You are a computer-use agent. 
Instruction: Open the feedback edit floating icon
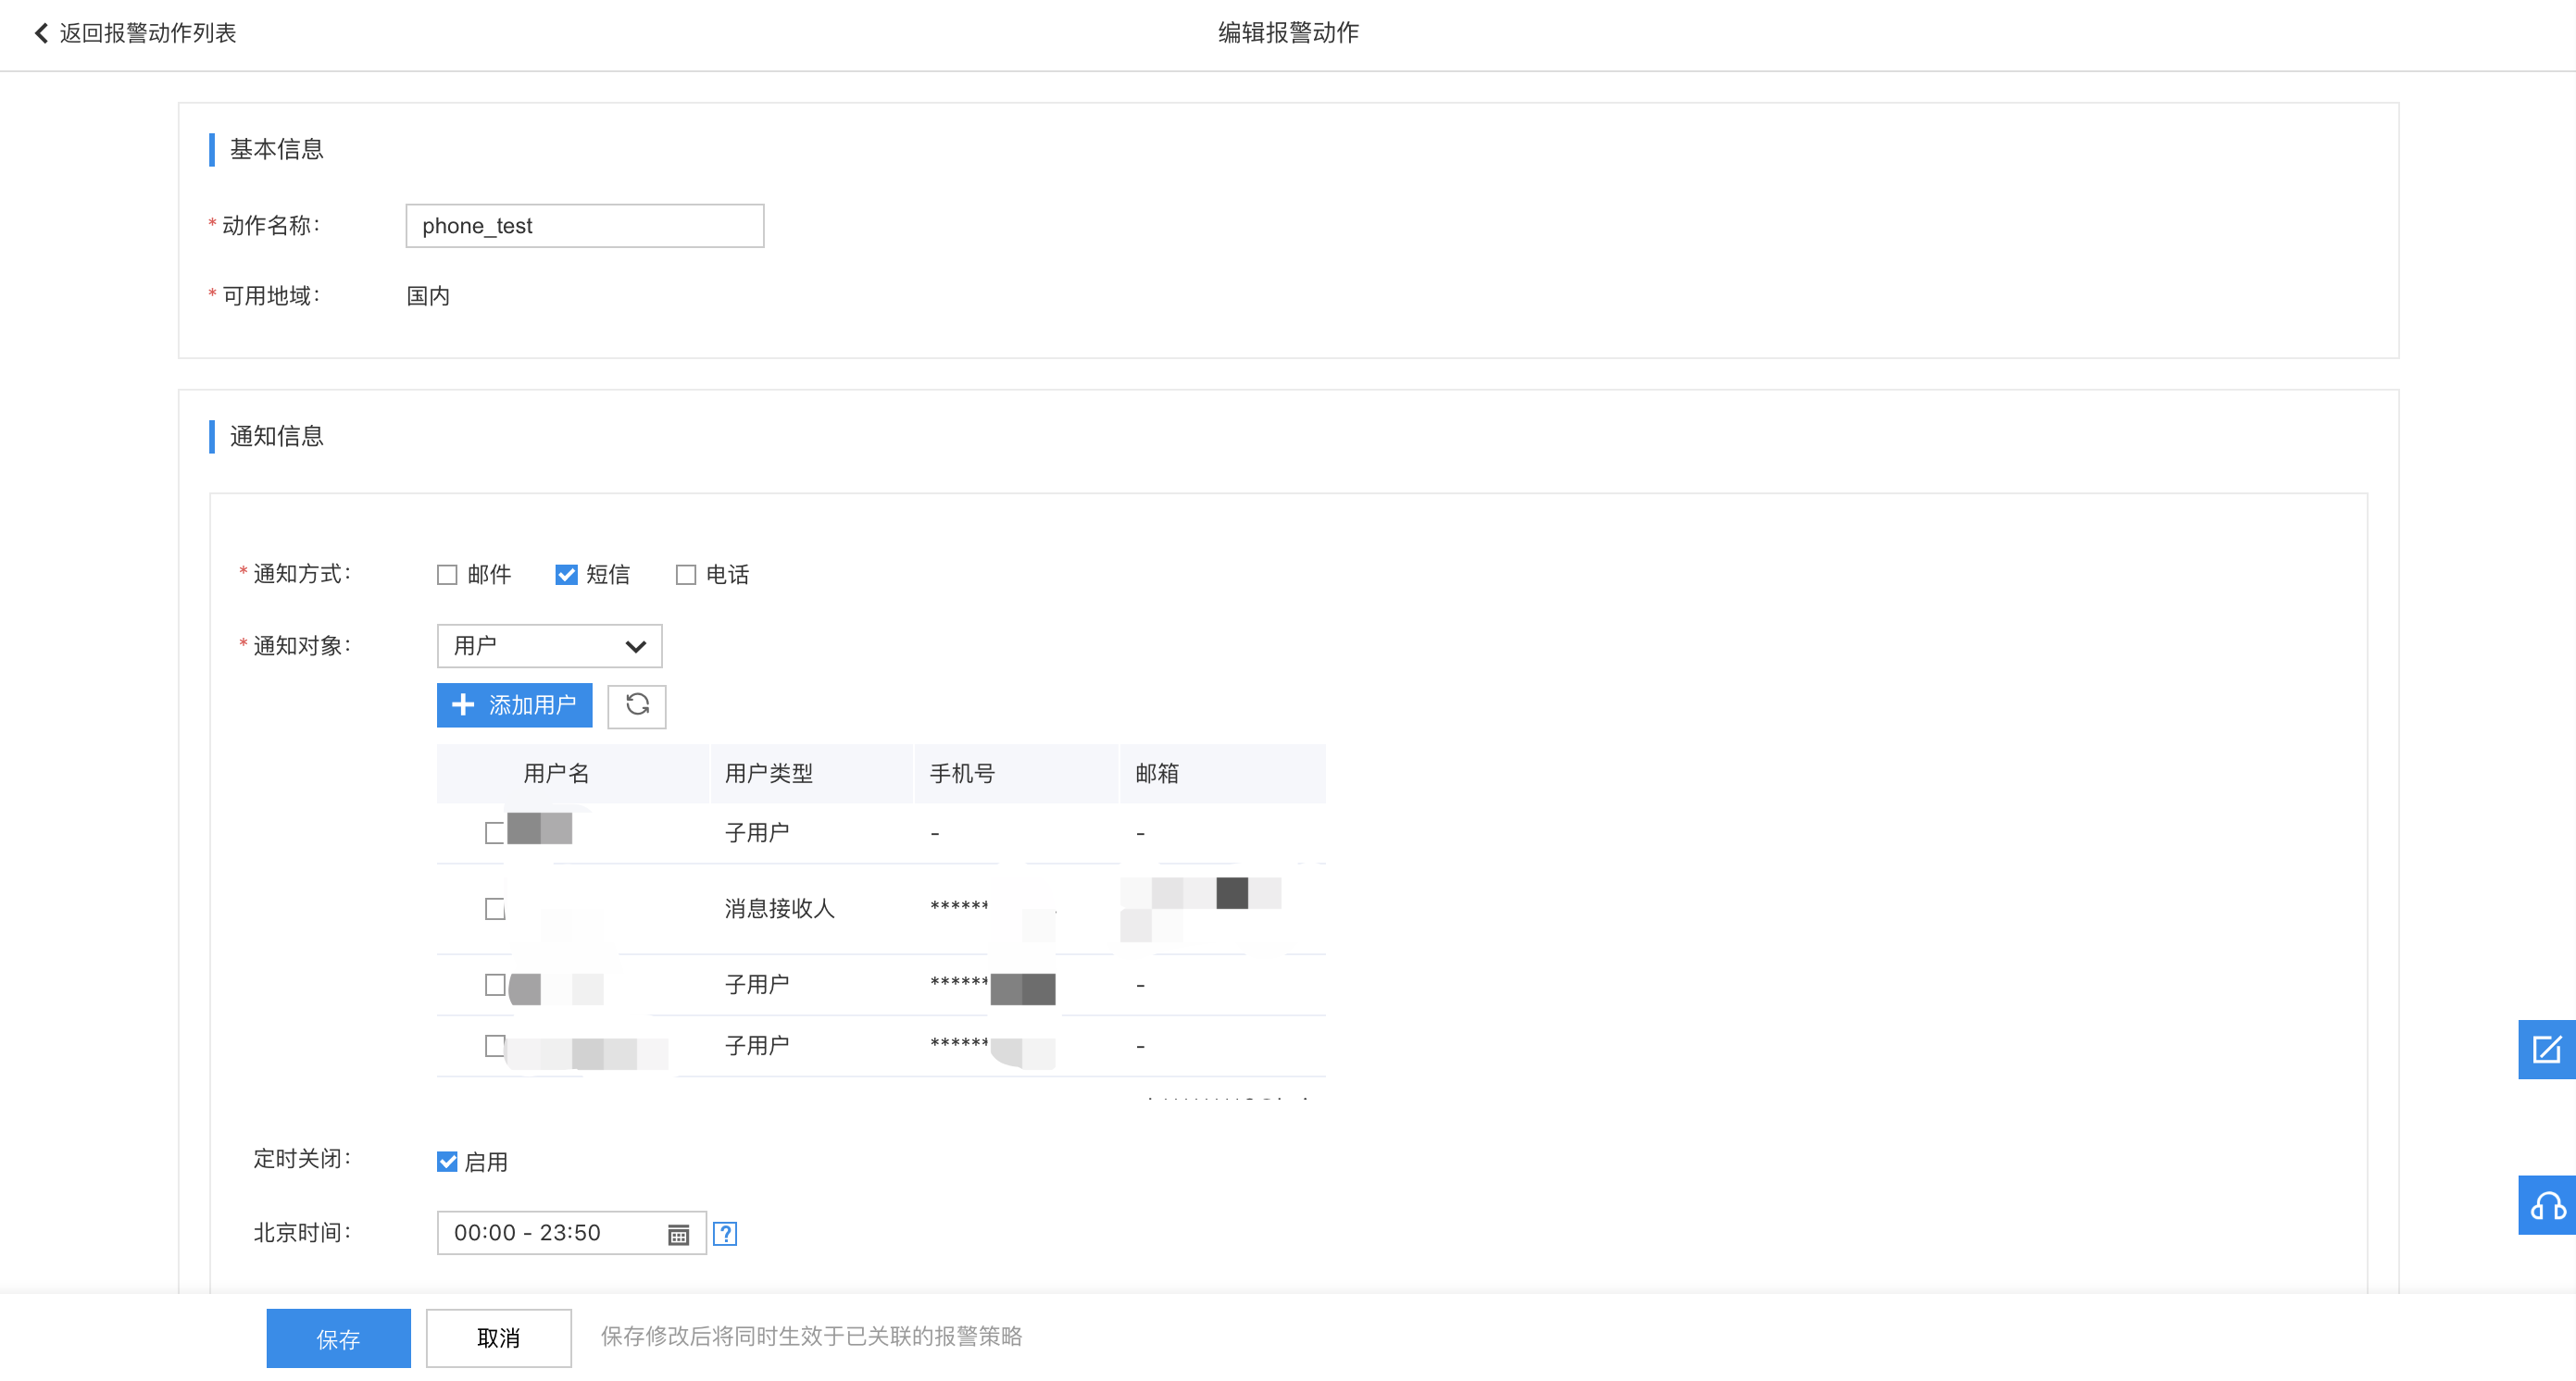point(2546,1050)
